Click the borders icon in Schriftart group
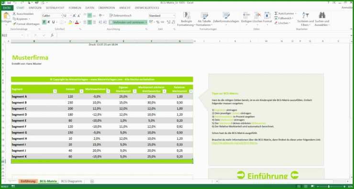The width and height of the screenshot is (354, 189). (x=63, y=22)
